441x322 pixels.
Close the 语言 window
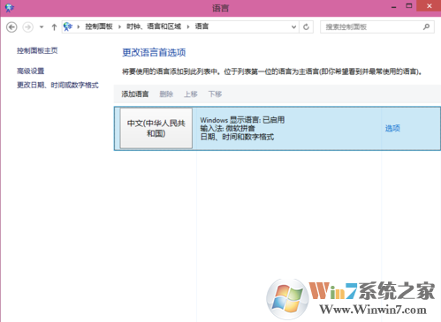(429, 6)
